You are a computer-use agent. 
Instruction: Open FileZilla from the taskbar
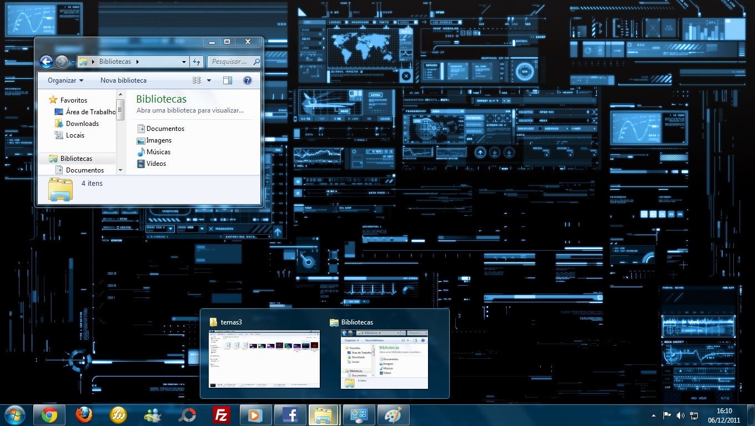point(222,414)
